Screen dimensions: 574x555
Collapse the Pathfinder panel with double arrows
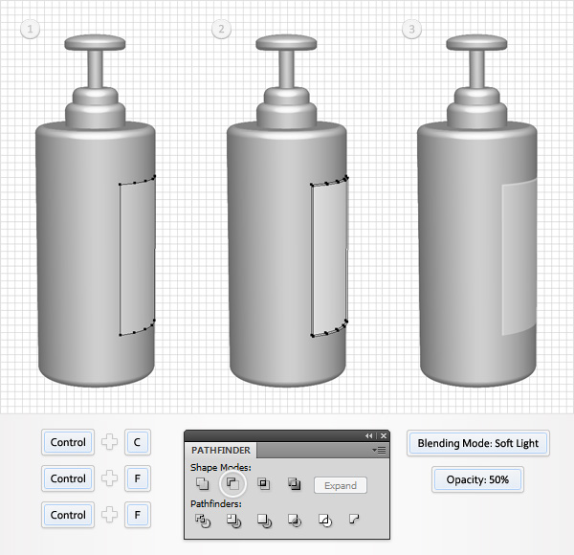[368, 435]
